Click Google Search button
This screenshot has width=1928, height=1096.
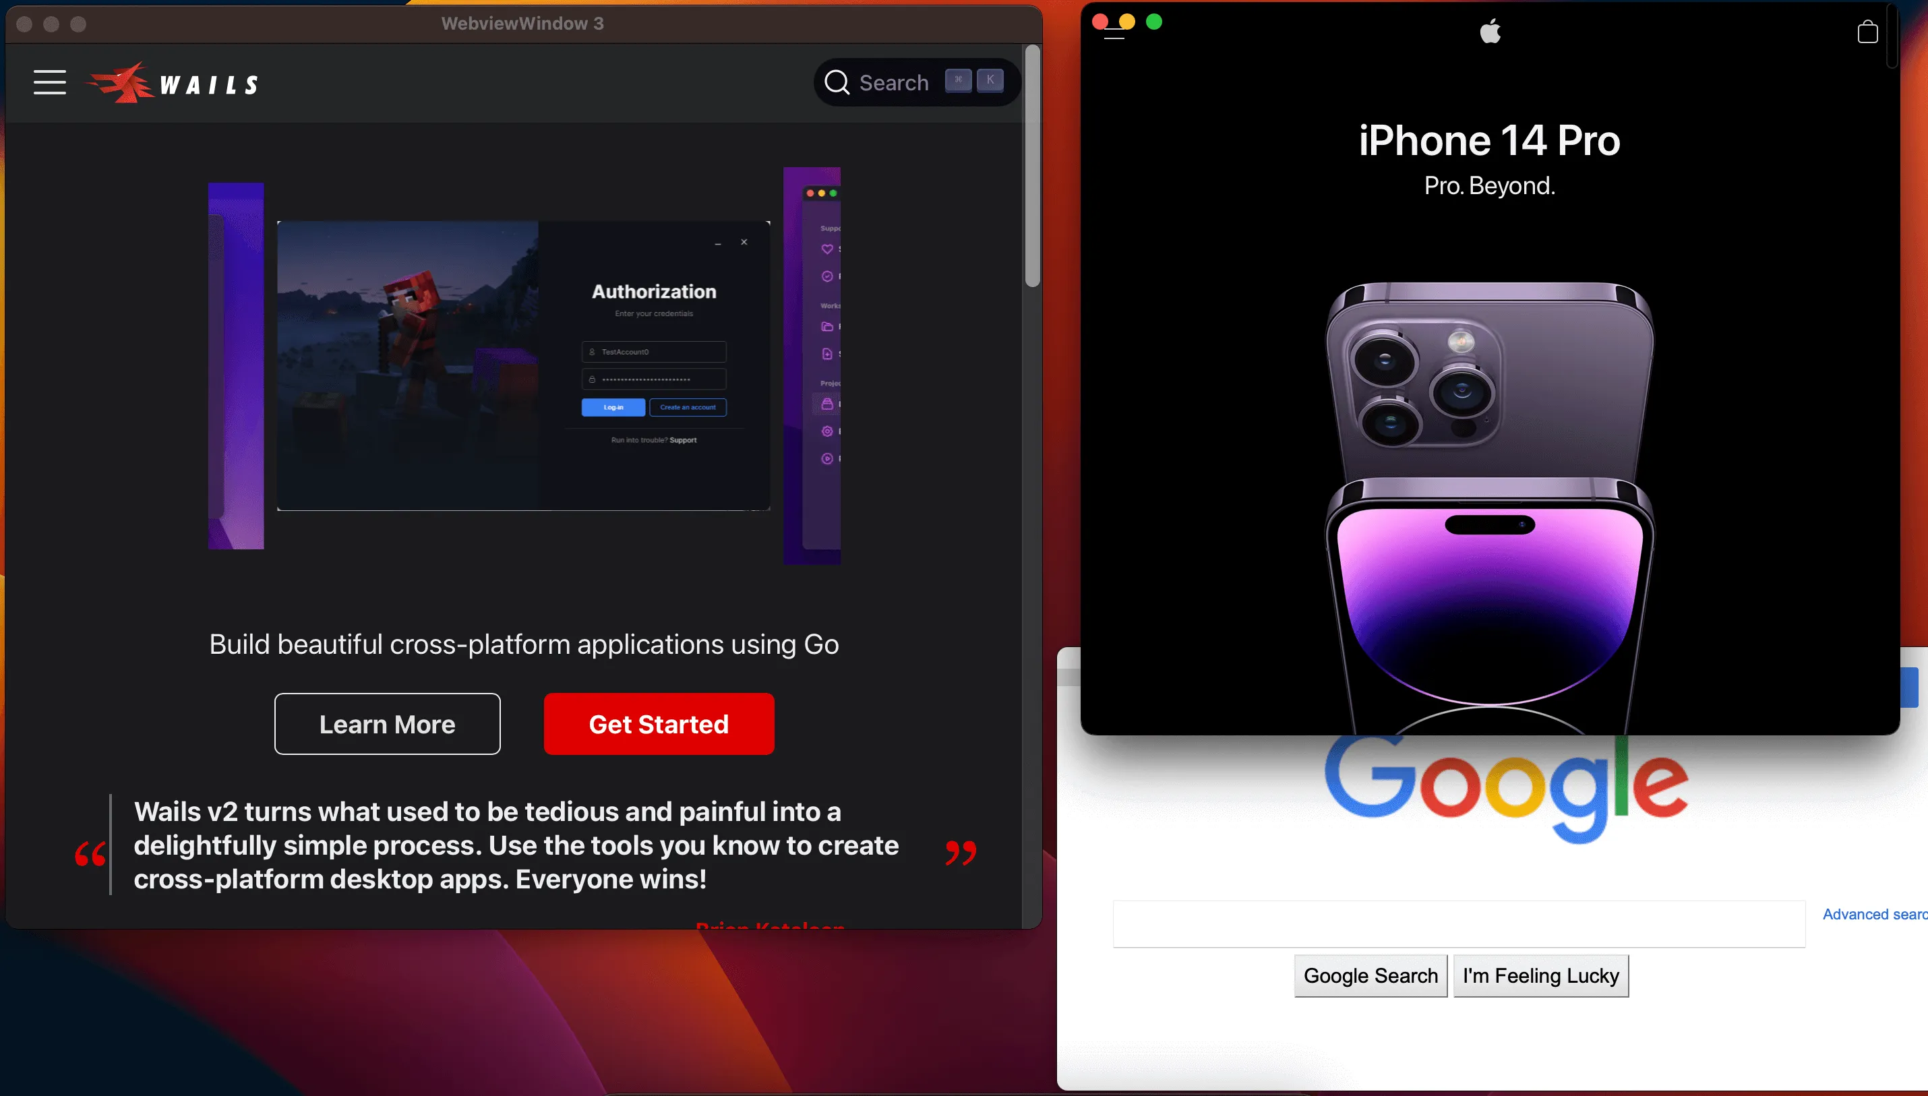(1370, 975)
